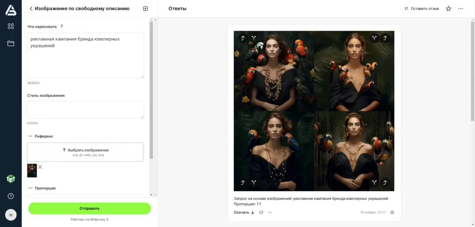
Task: Click the counter 45/5000
Action: 33,83
